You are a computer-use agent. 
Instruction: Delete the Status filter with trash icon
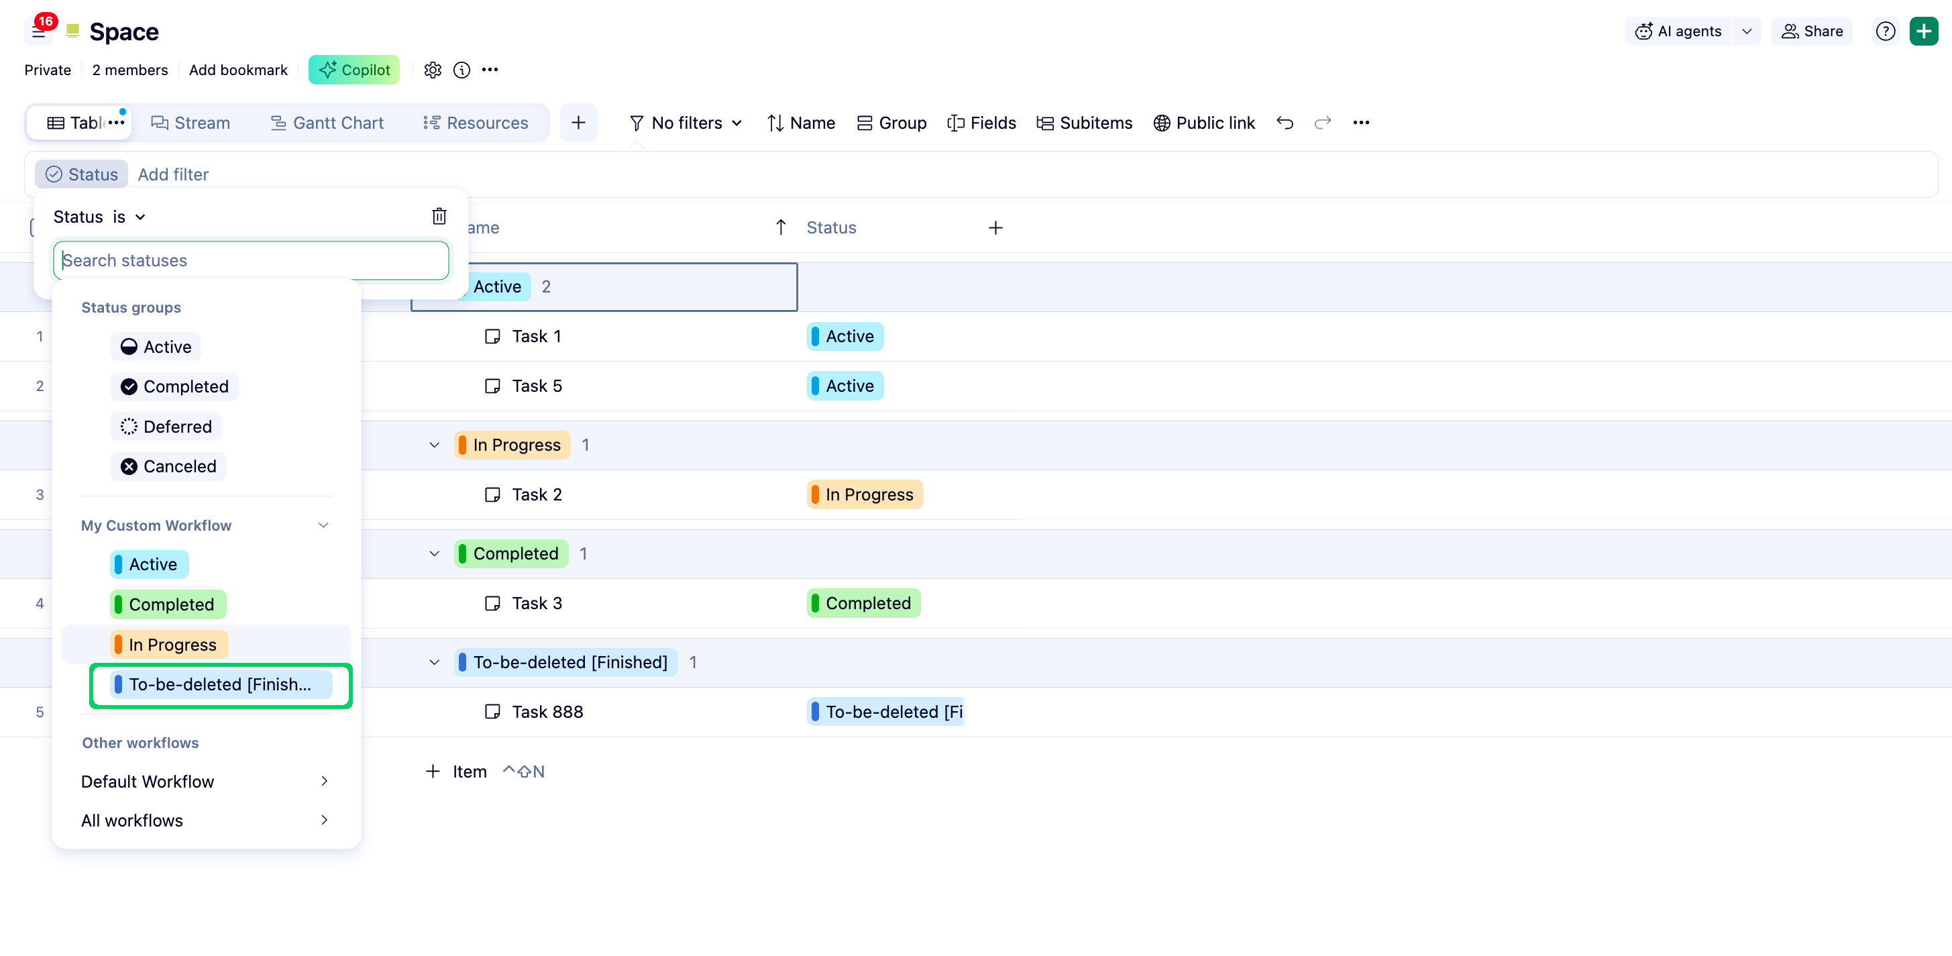[439, 216]
